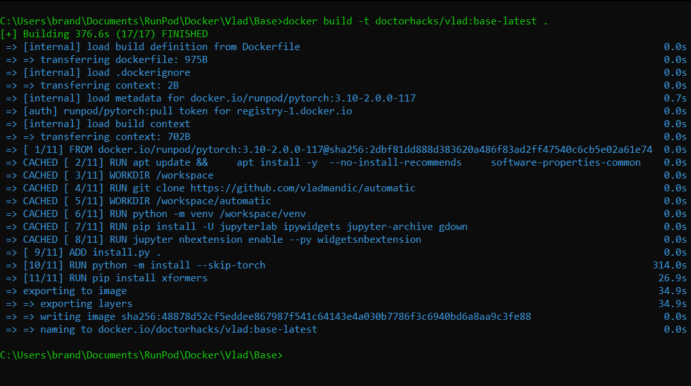Click the "pip install -U jupyterlab" step line
This screenshot has width=691, height=386.
tap(288, 227)
